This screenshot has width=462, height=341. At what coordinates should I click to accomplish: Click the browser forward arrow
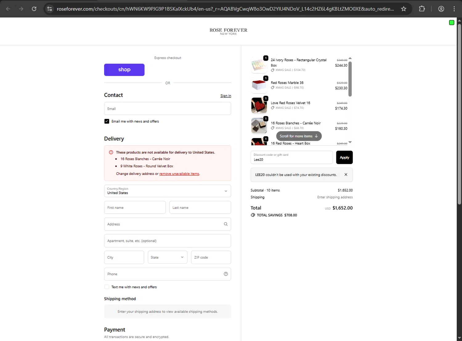(21, 9)
